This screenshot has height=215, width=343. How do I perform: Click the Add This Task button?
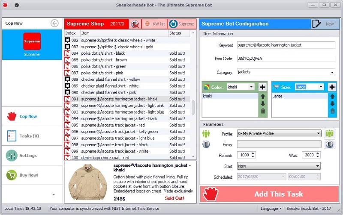pyautogui.click(x=270, y=194)
